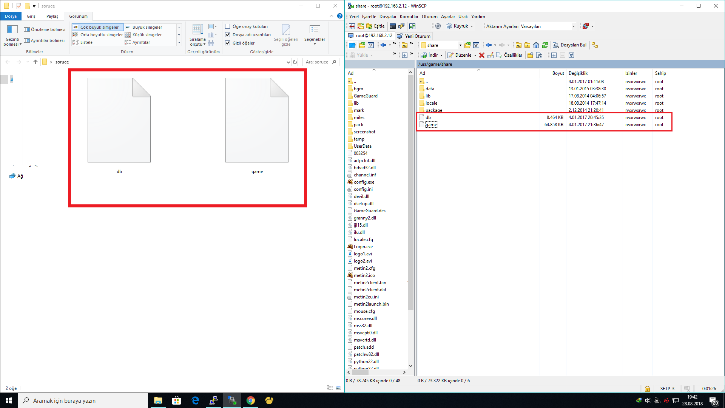Go to remote root directory icon
Viewport: 725px width, 408px height.
point(528,45)
